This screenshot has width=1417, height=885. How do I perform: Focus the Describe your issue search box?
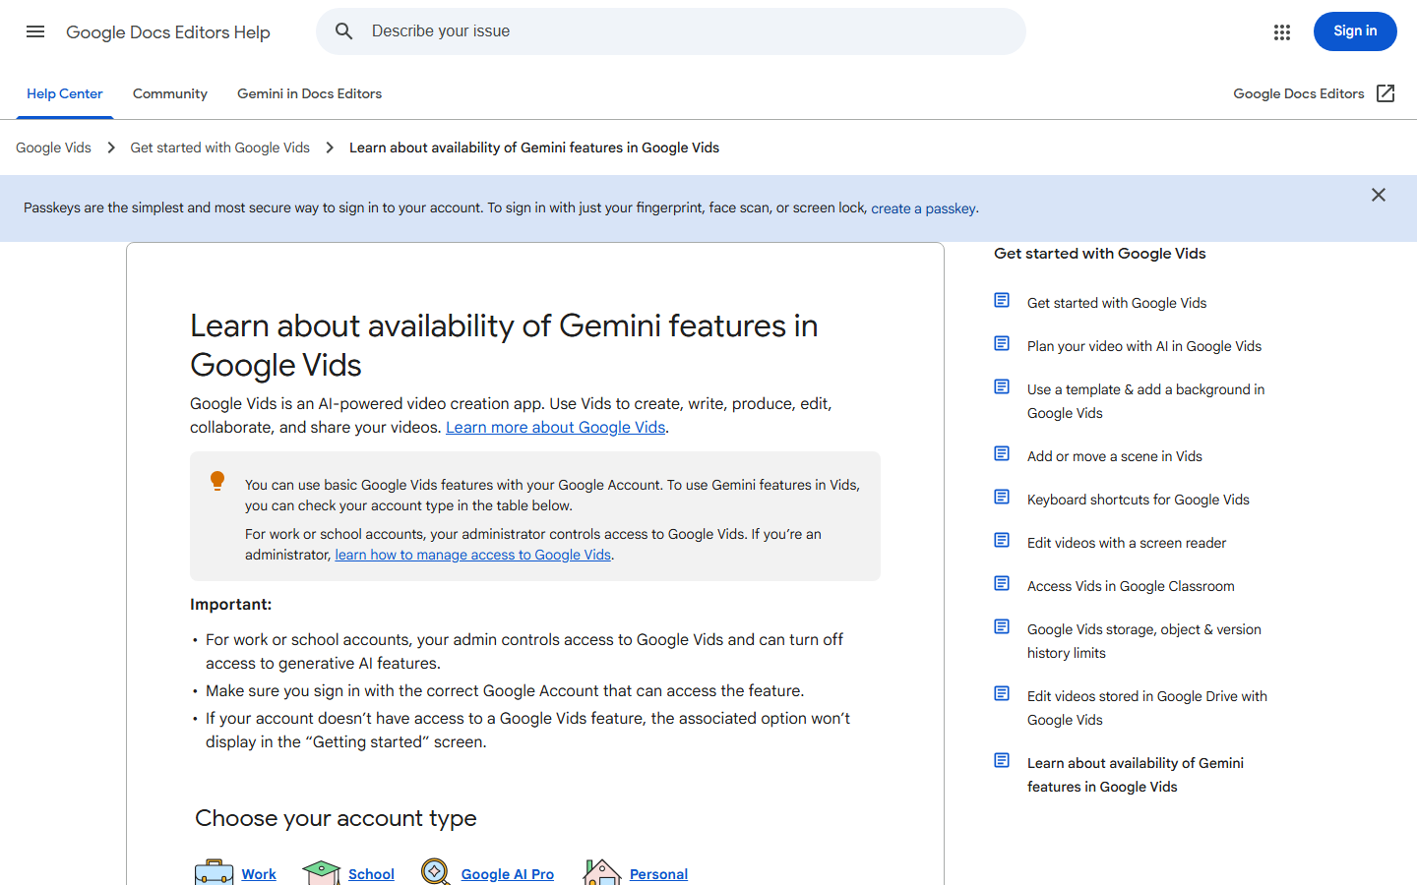[x=671, y=31]
